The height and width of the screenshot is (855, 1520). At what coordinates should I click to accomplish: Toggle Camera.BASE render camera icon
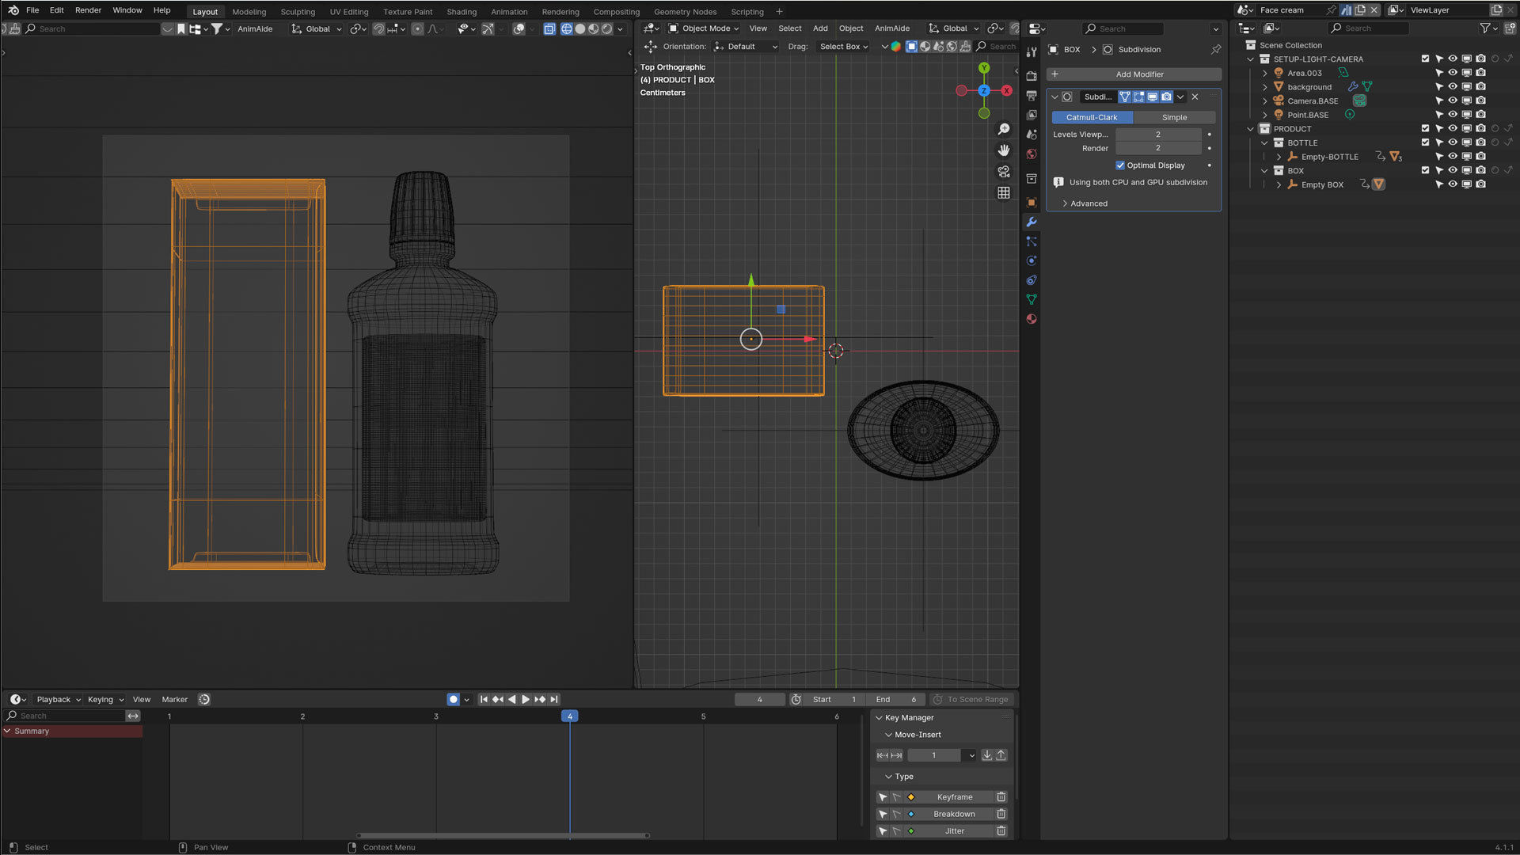[x=1480, y=101]
